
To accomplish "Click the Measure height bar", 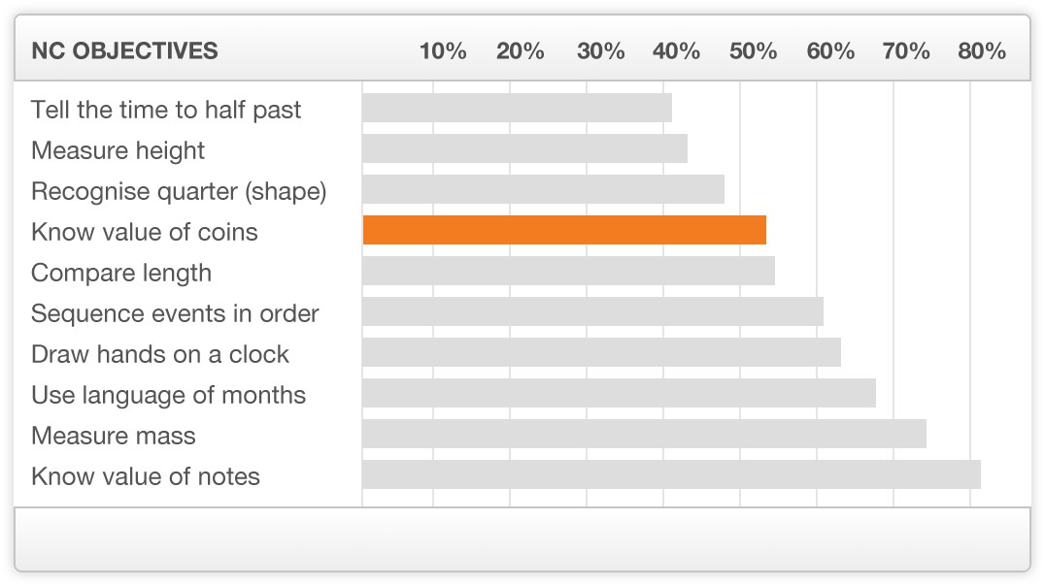I will [x=525, y=148].
